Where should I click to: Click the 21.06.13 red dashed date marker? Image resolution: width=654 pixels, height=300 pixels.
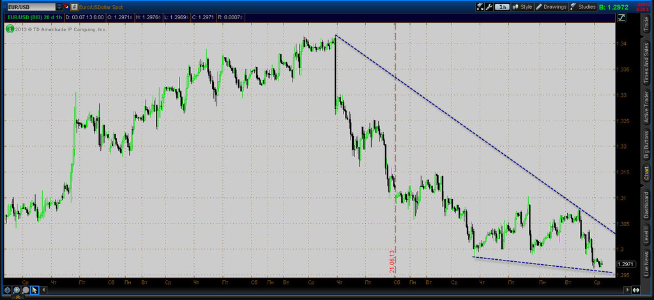(x=393, y=261)
